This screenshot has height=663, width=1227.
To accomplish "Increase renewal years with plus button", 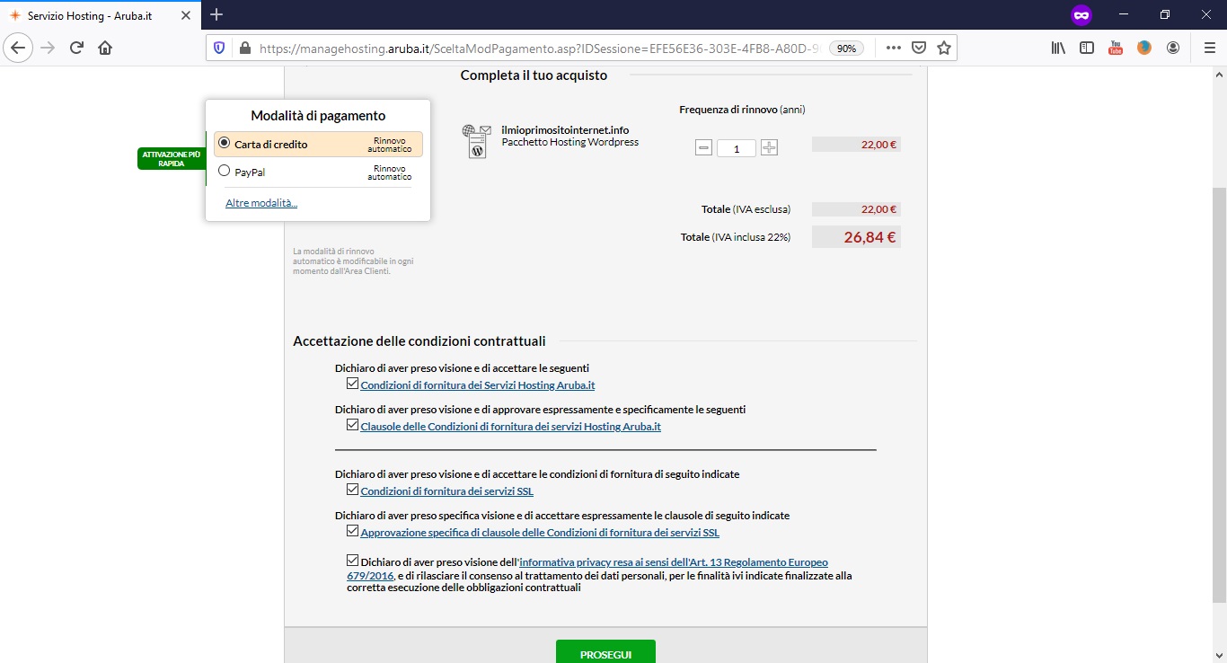I will (769, 148).
